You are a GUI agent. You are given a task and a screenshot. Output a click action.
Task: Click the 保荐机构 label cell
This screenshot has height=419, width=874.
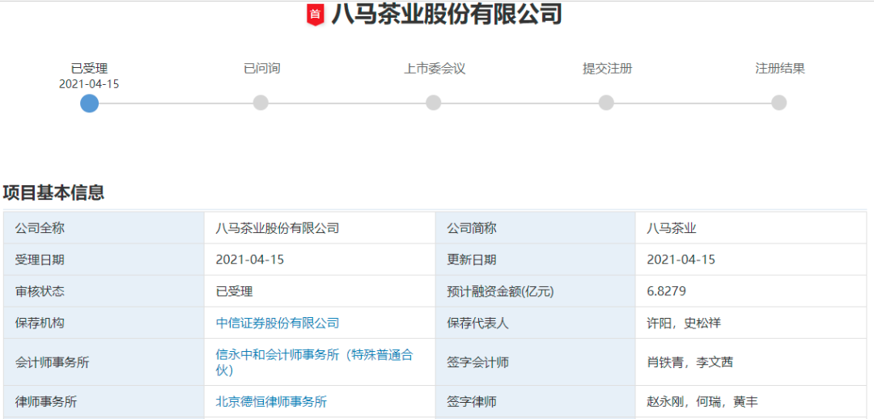point(104,323)
